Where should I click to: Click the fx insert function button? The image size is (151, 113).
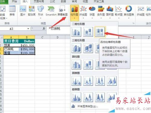[x=44, y=29]
